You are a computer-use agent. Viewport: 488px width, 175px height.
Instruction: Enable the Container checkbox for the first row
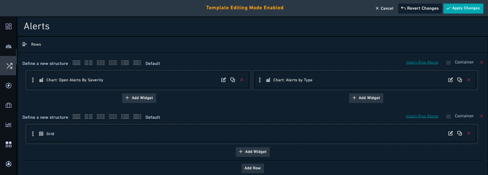[x=449, y=63]
